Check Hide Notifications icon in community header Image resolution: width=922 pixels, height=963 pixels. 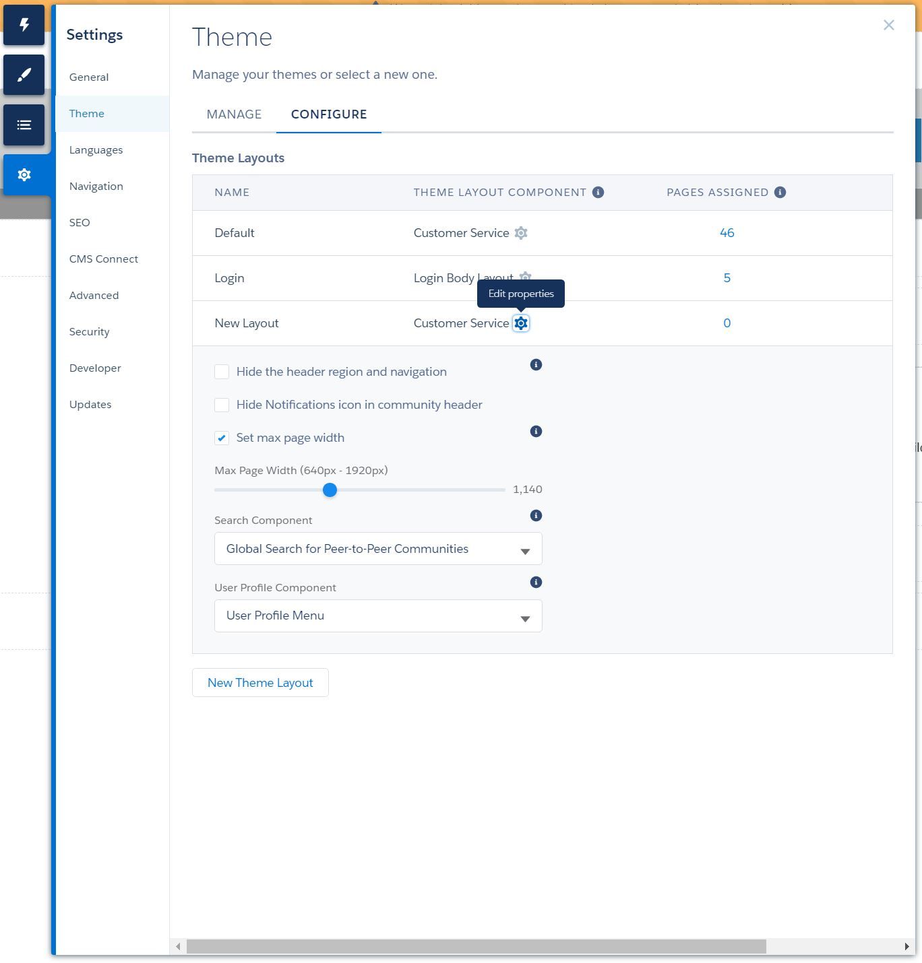tap(222, 405)
